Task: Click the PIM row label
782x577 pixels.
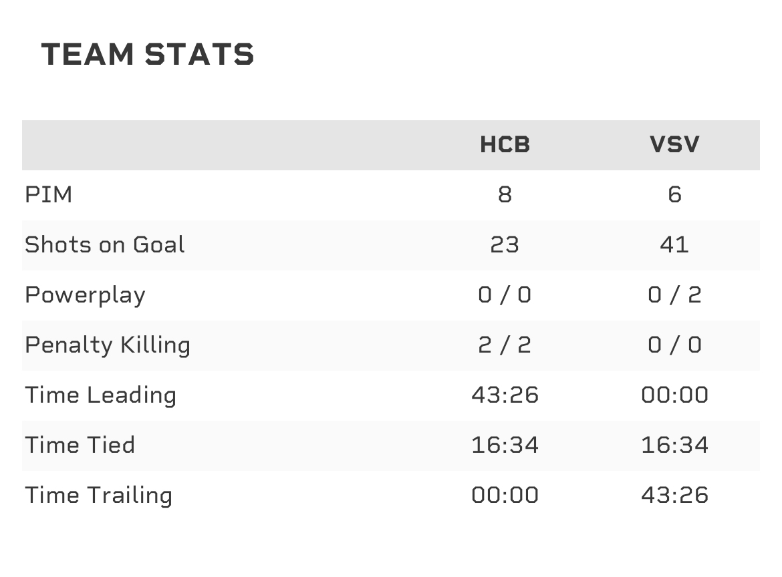Action: 49,195
